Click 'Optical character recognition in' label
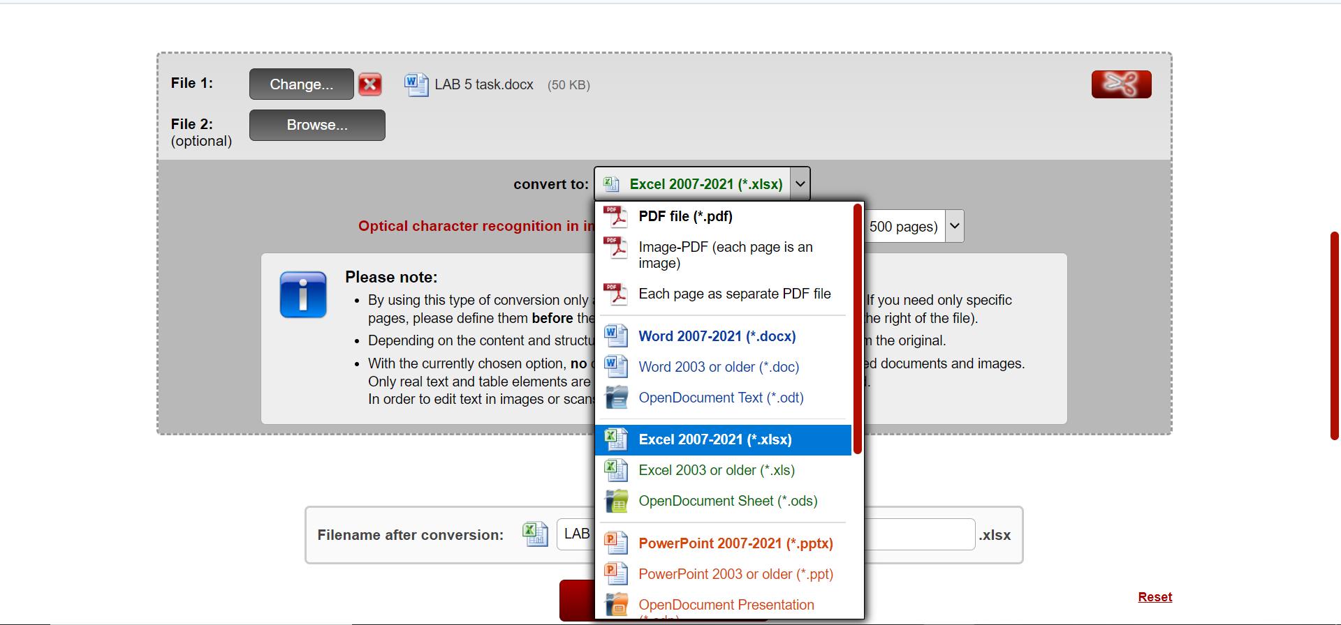The height and width of the screenshot is (625, 1341). (475, 226)
